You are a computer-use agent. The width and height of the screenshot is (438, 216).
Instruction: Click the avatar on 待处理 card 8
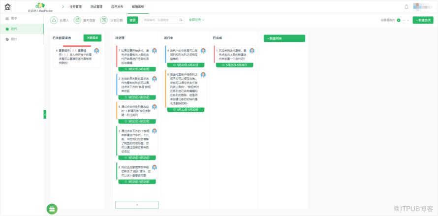coord(155,167)
